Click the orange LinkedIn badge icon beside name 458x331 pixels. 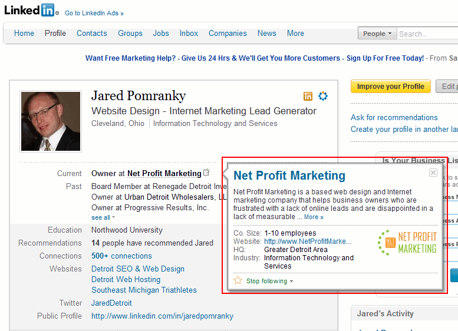[x=308, y=96]
